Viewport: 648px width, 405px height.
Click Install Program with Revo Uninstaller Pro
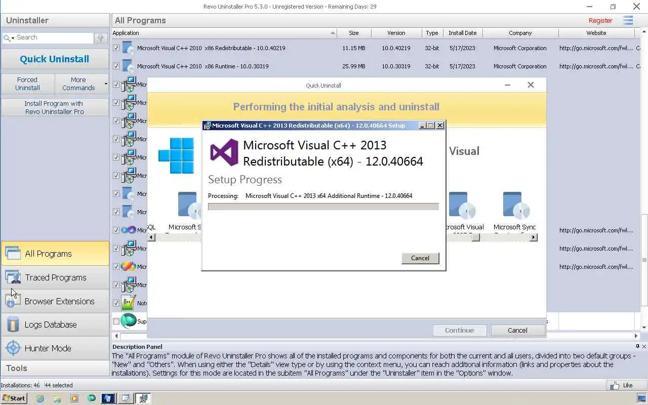(x=55, y=107)
